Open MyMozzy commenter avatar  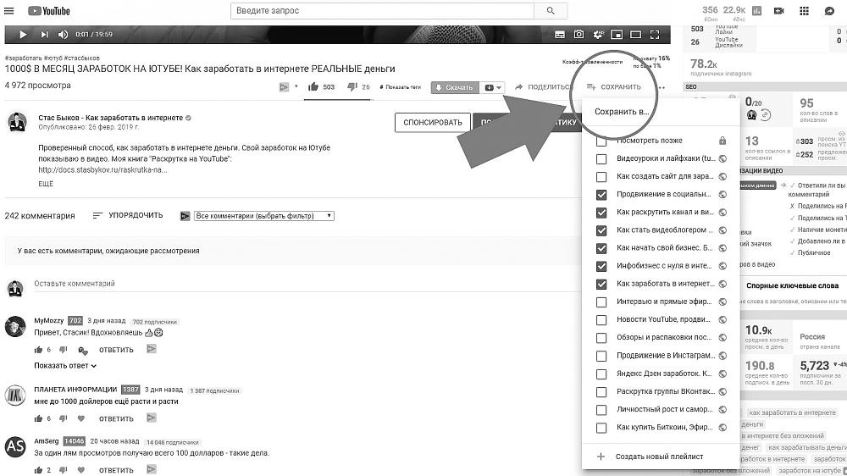[x=15, y=326]
